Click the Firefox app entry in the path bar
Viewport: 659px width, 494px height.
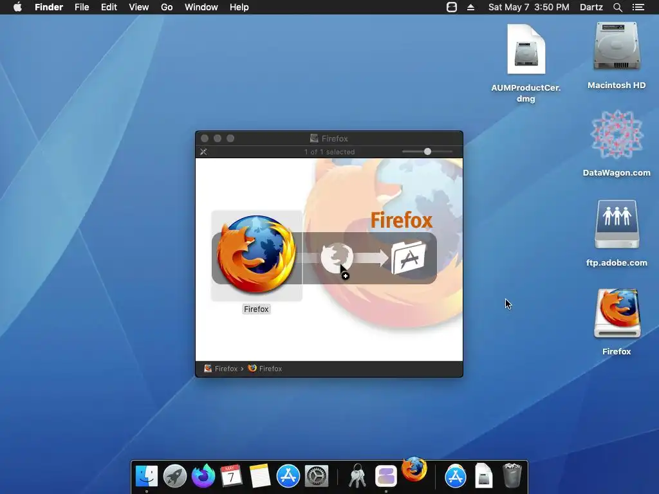point(265,369)
